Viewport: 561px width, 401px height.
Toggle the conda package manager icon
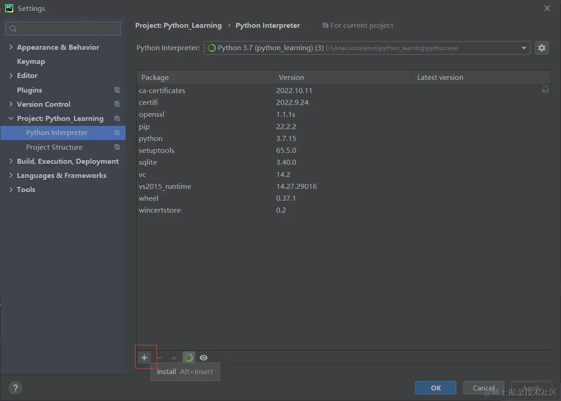click(189, 358)
